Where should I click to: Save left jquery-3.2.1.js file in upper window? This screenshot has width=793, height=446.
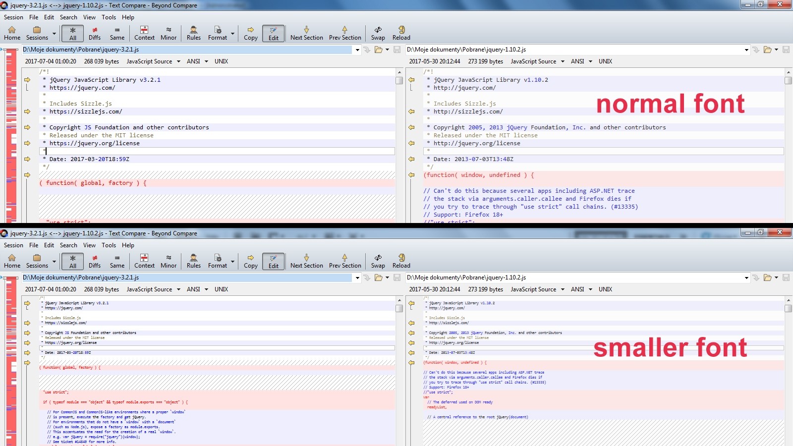397,50
